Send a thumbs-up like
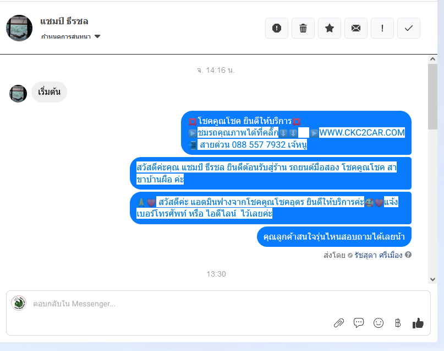This screenshot has height=351, width=444. [x=418, y=323]
